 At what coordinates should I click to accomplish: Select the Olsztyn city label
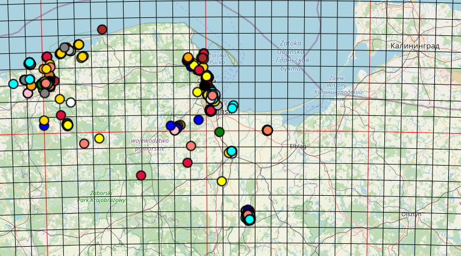pyautogui.click(x=411, y=214)
